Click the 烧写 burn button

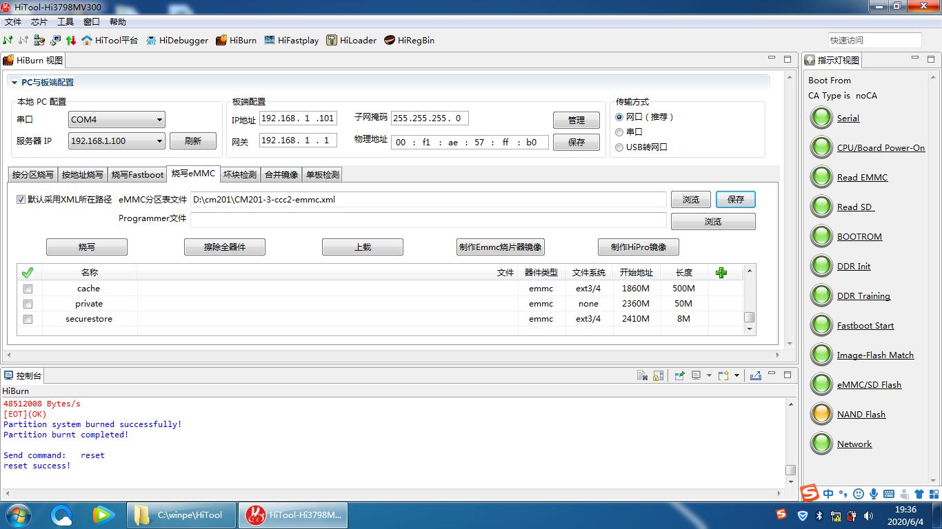(x=86, y=247)
